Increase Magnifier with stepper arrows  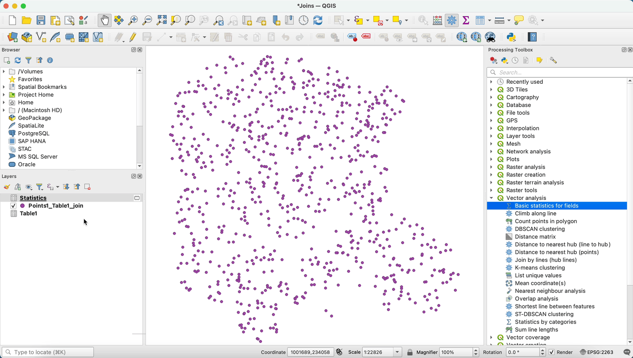[x=476, y=350]
